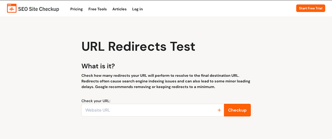Open the Free Tools menu

tap(97, 9)
